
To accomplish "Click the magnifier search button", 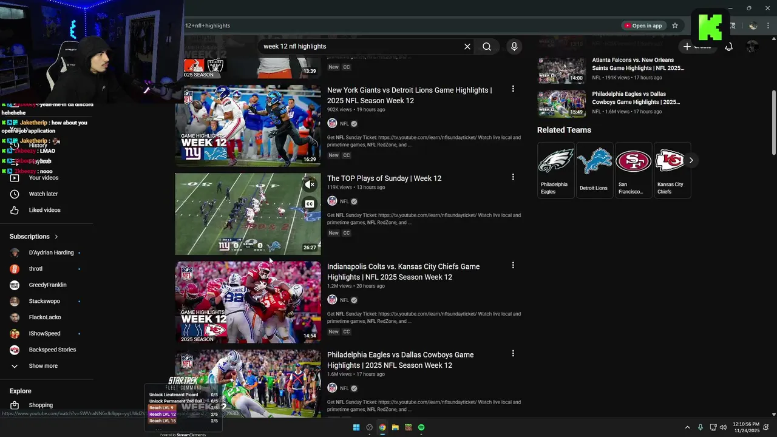I will [487, 46].
